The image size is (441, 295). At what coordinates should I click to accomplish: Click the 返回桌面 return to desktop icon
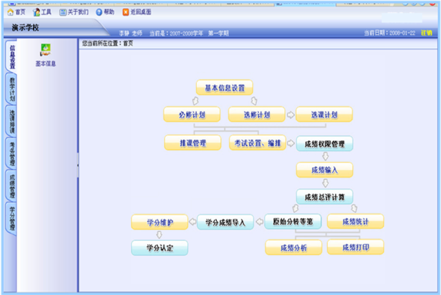pos(126,12)
